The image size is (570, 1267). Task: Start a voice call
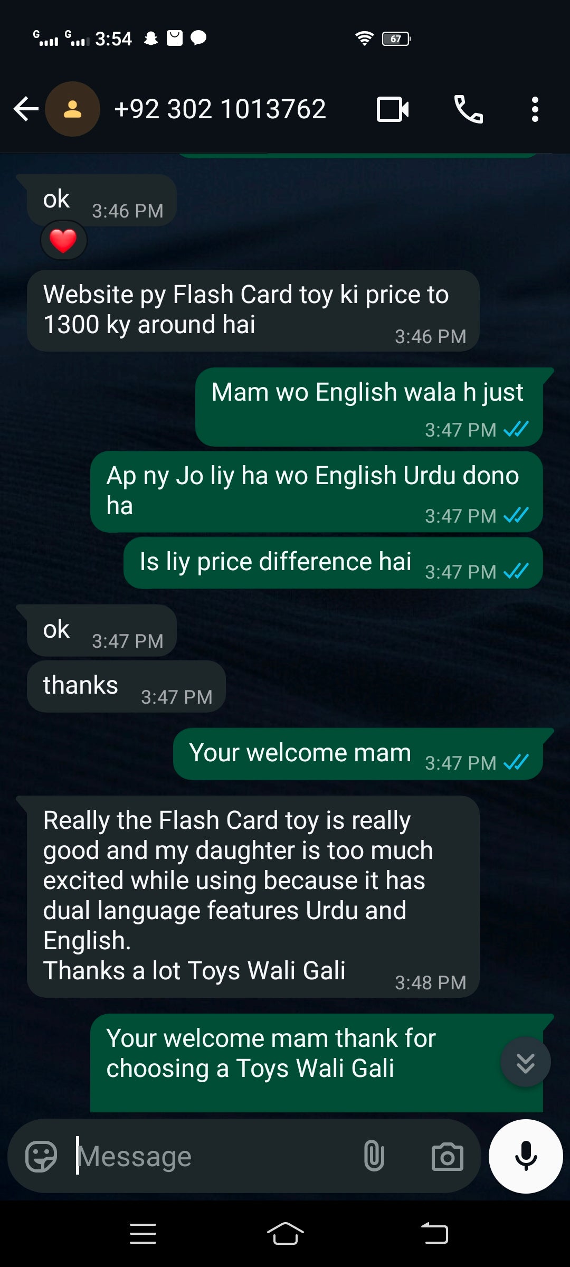[469, 109]
